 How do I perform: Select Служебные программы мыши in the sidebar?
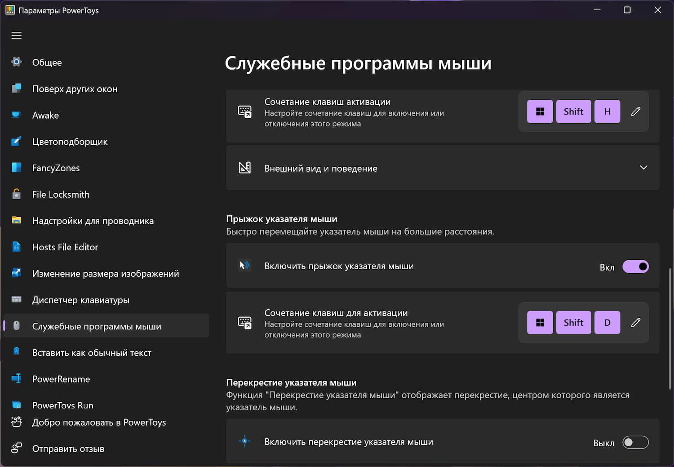pyautogui.click(x=106, y=326)
